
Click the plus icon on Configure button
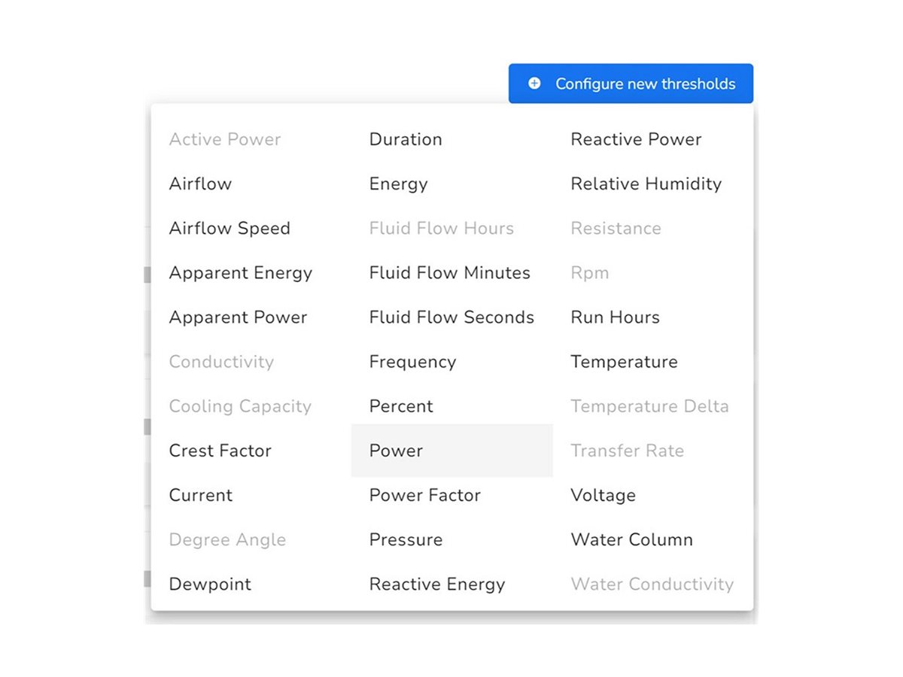(x=534, y=83)
